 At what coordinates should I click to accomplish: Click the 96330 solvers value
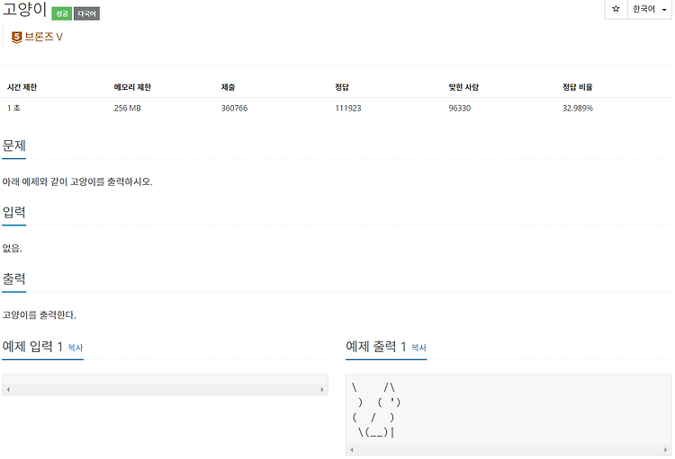tap(460, 108)
